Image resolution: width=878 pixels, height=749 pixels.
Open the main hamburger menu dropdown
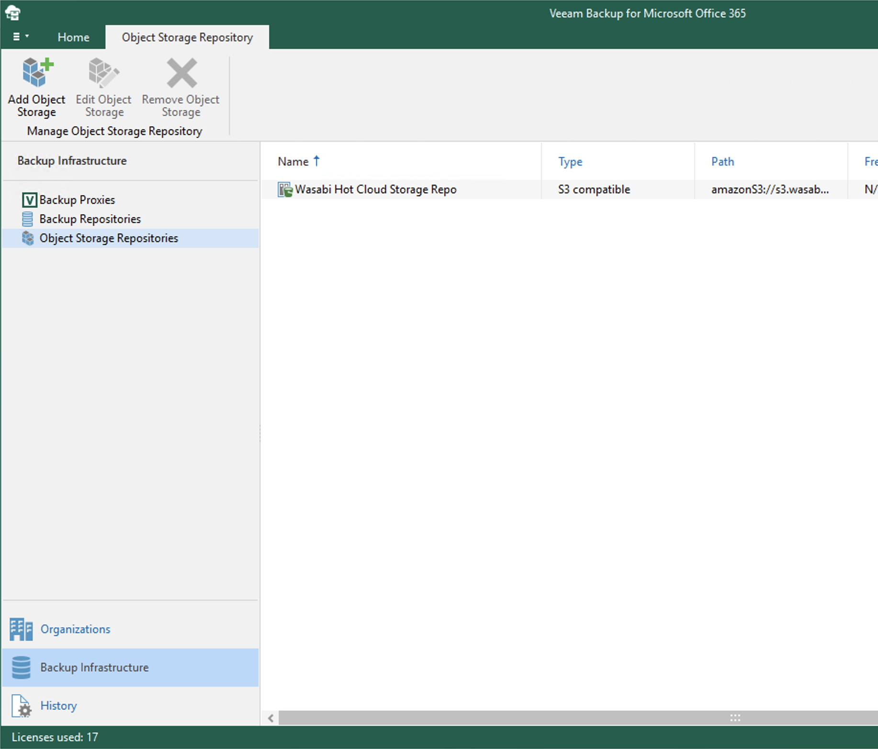[x=21, y=37]
